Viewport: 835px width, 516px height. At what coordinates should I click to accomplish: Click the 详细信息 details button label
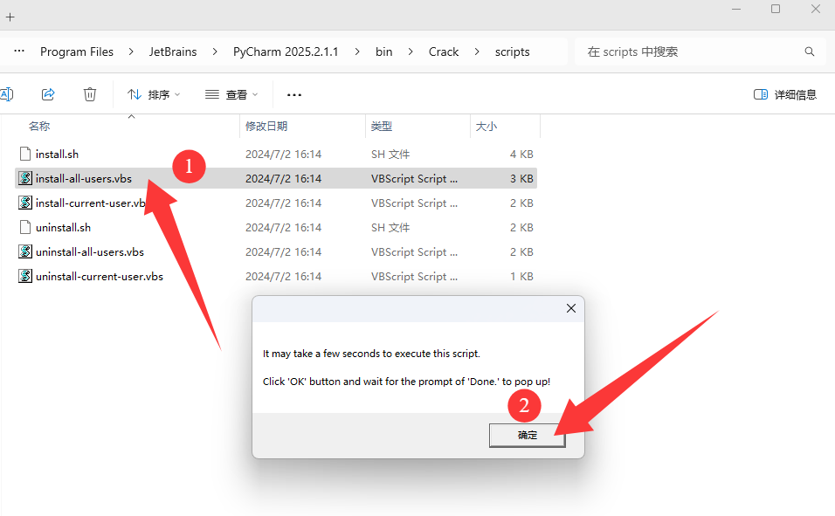point(796,95)
